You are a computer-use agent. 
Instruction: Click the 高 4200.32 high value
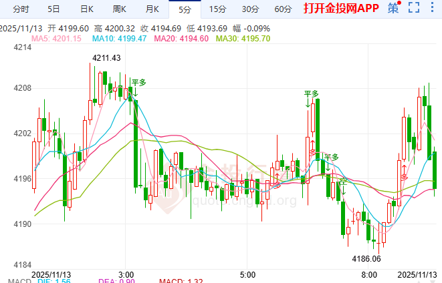coord(114,29)
